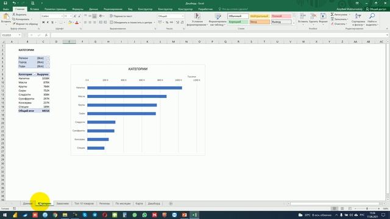Apply the Хороший green cell style

click(238, 22)
